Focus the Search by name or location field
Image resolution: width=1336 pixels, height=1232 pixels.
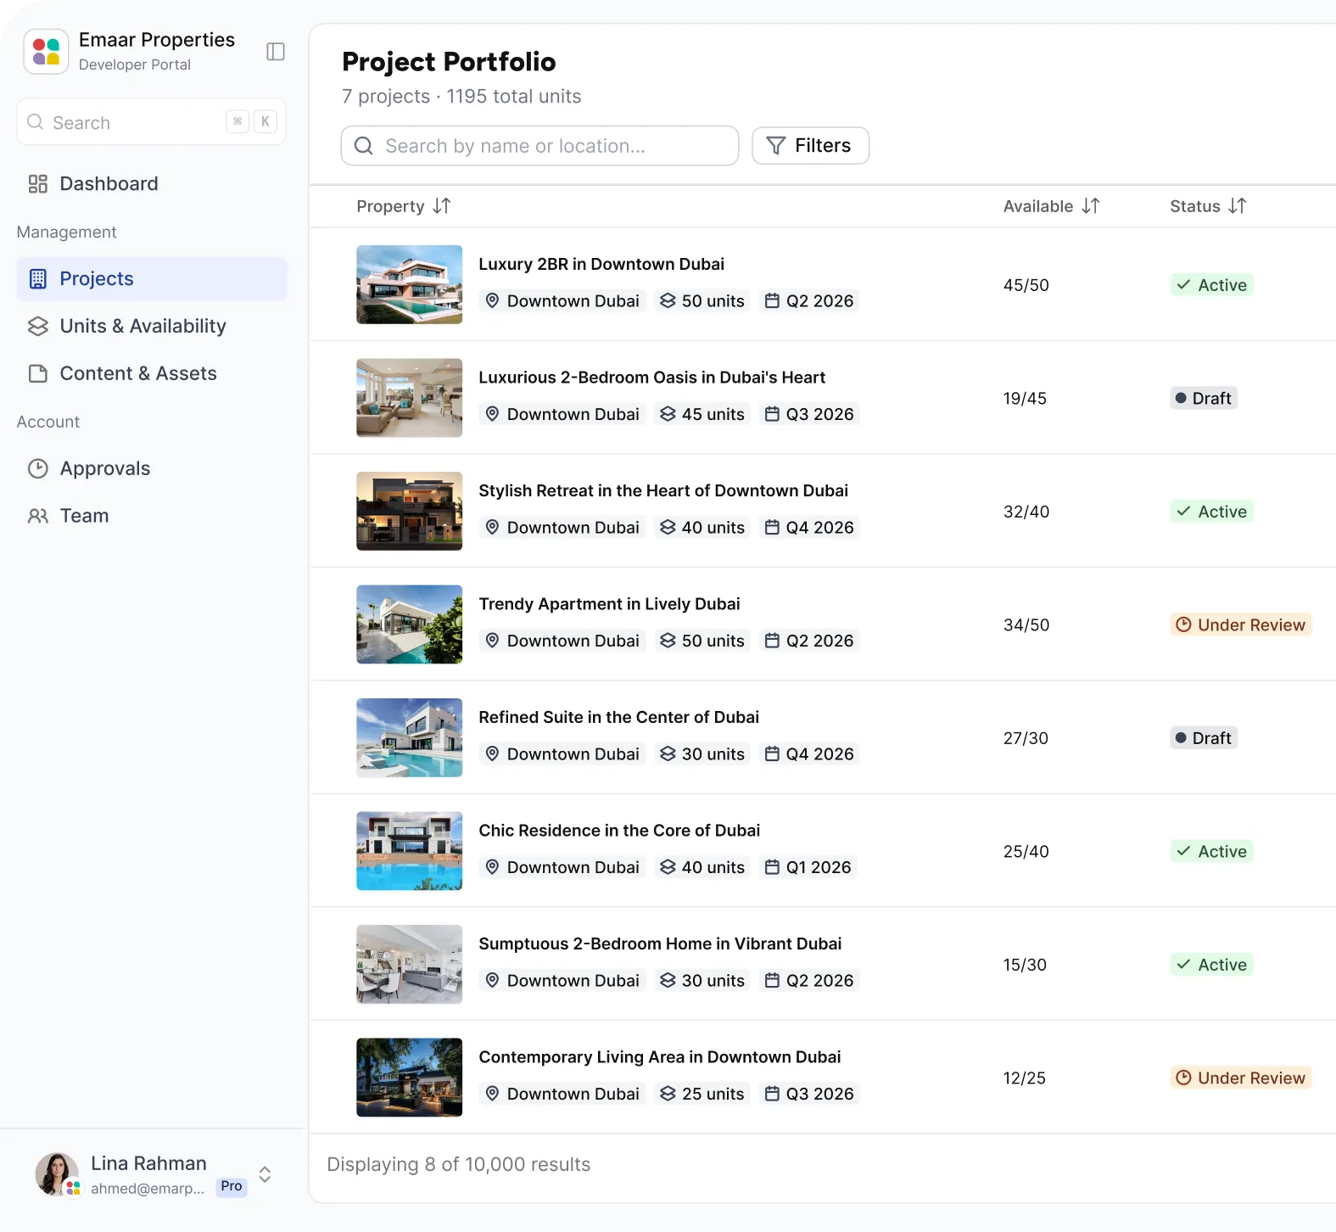click(x=539, y=146)
